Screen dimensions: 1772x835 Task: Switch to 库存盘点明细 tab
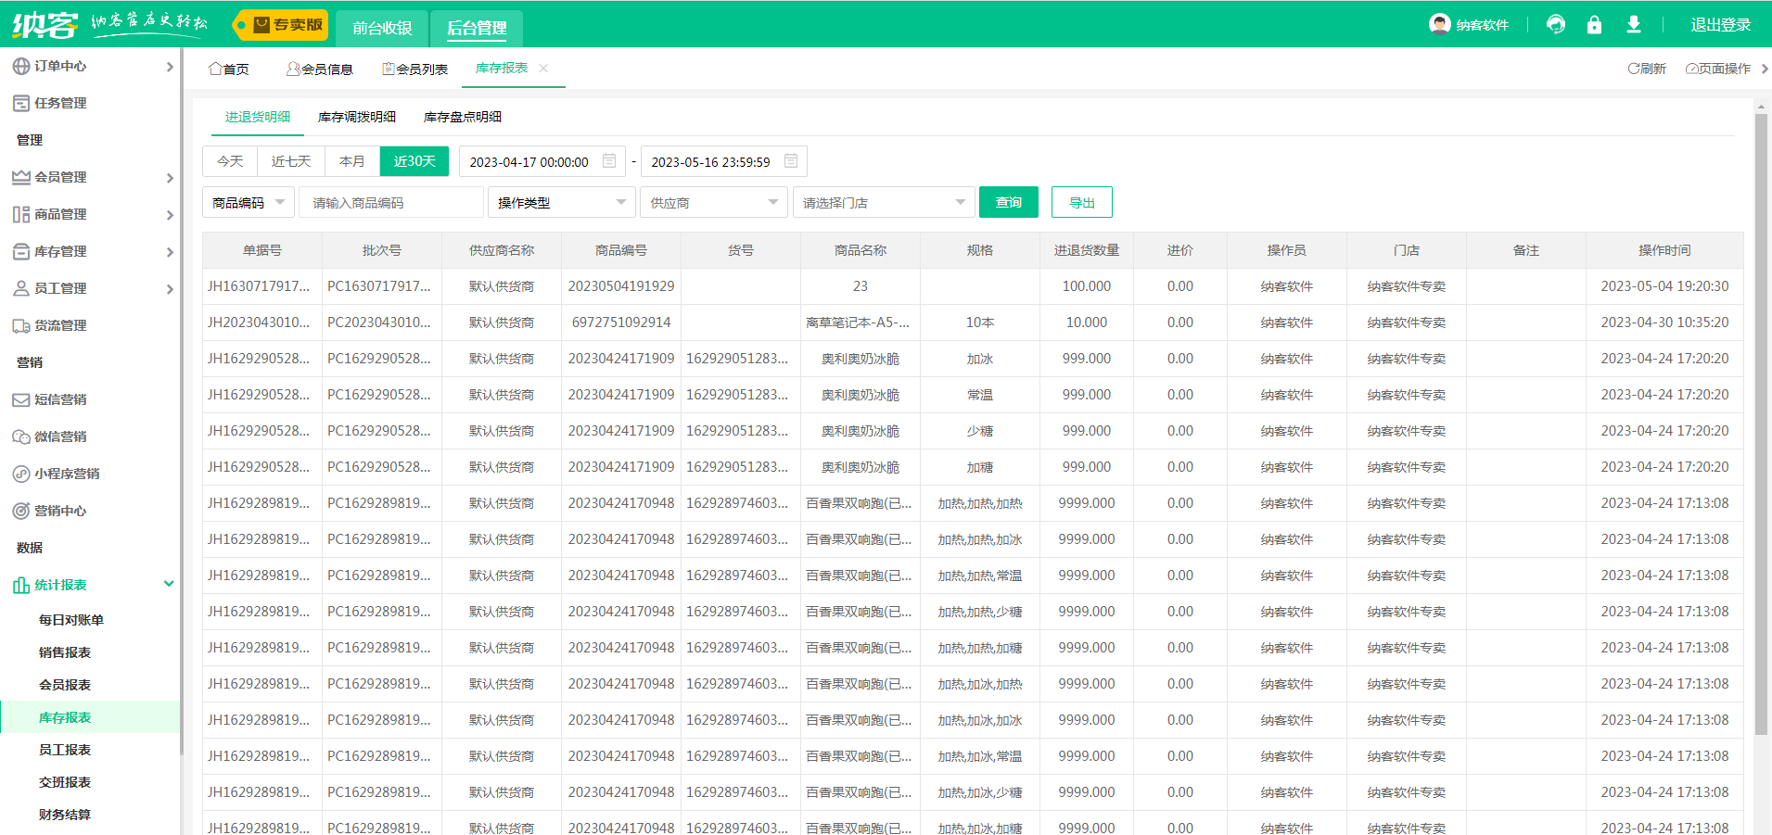tap(463, 117)
